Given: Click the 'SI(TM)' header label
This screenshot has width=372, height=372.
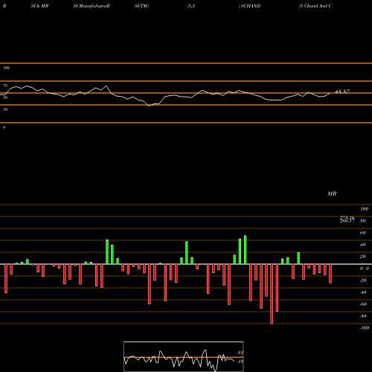Looking at the screenshot, I should (141, 6).
